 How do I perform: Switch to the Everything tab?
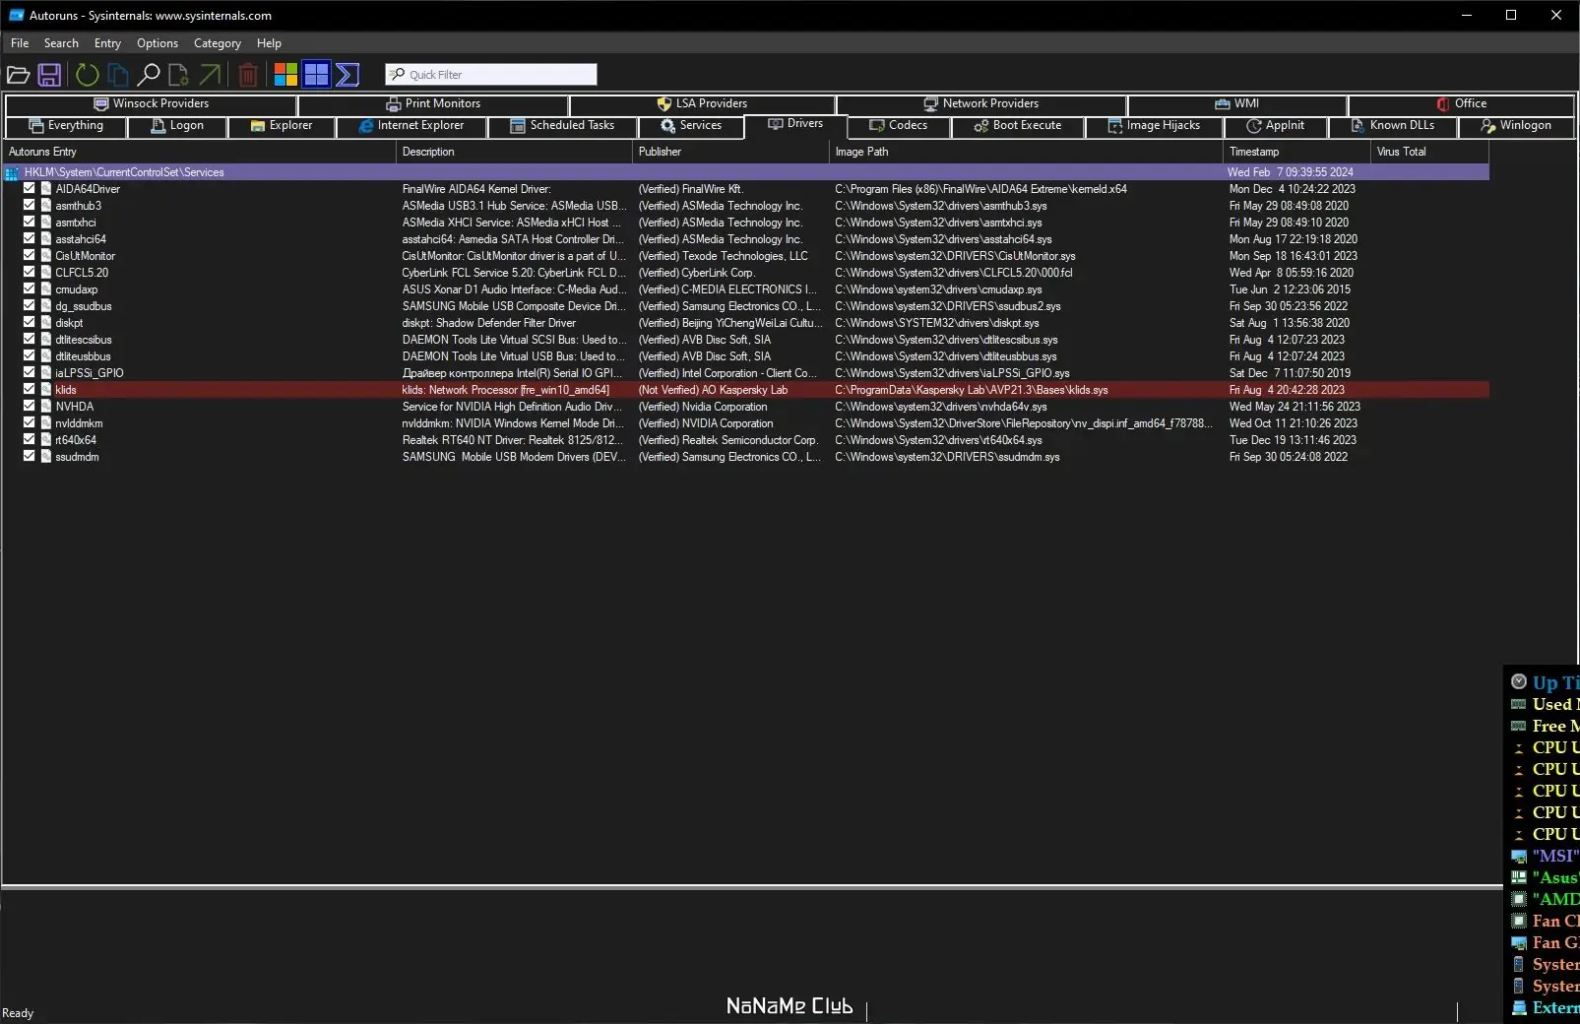pyautogui.click(x=66, y=126)
